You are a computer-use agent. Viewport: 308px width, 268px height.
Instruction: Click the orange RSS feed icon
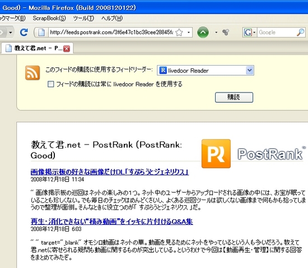click(32, 73)
